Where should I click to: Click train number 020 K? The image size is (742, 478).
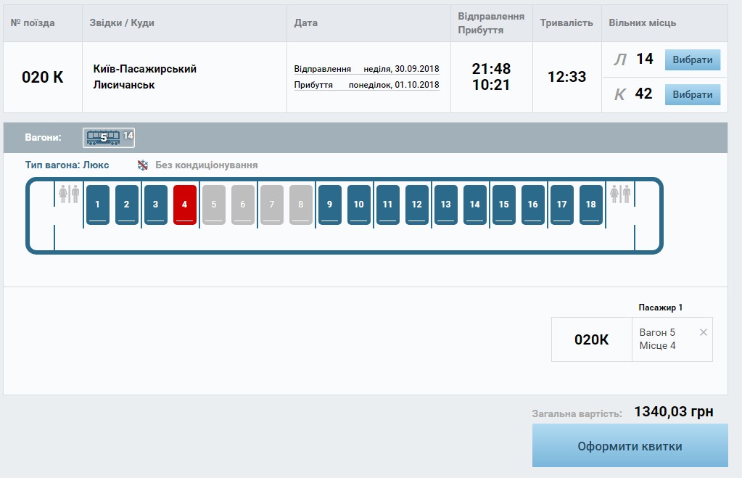[x=43, y=78]
